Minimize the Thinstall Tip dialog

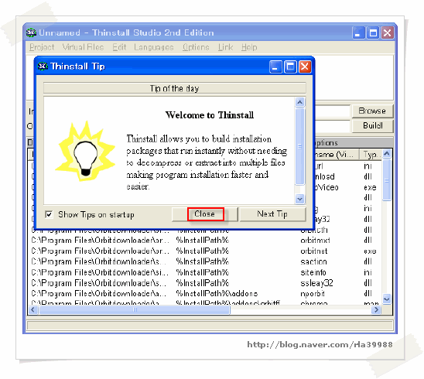point(275,67)
